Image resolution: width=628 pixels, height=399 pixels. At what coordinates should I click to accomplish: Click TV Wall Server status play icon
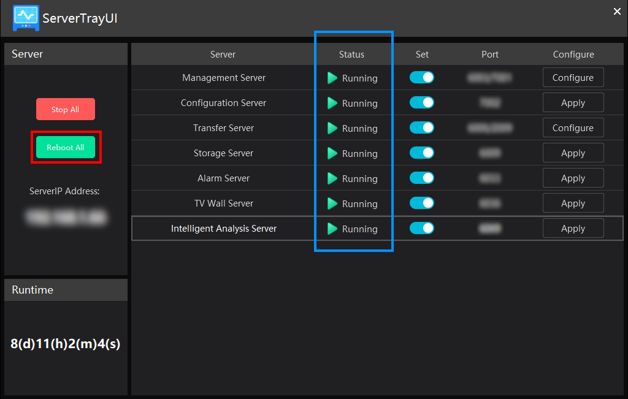[x=332, y=203]
